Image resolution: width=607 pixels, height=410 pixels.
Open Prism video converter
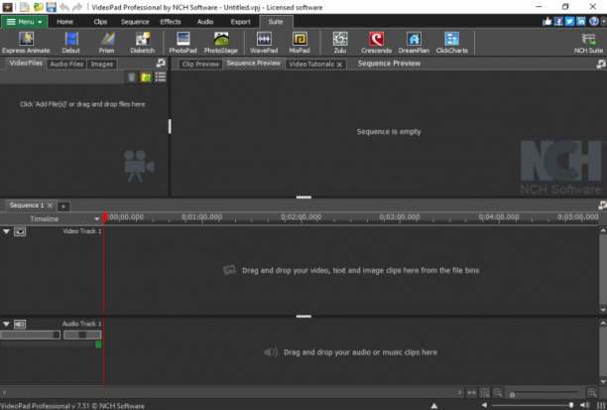pyautogui.click(x=106, y=43)
